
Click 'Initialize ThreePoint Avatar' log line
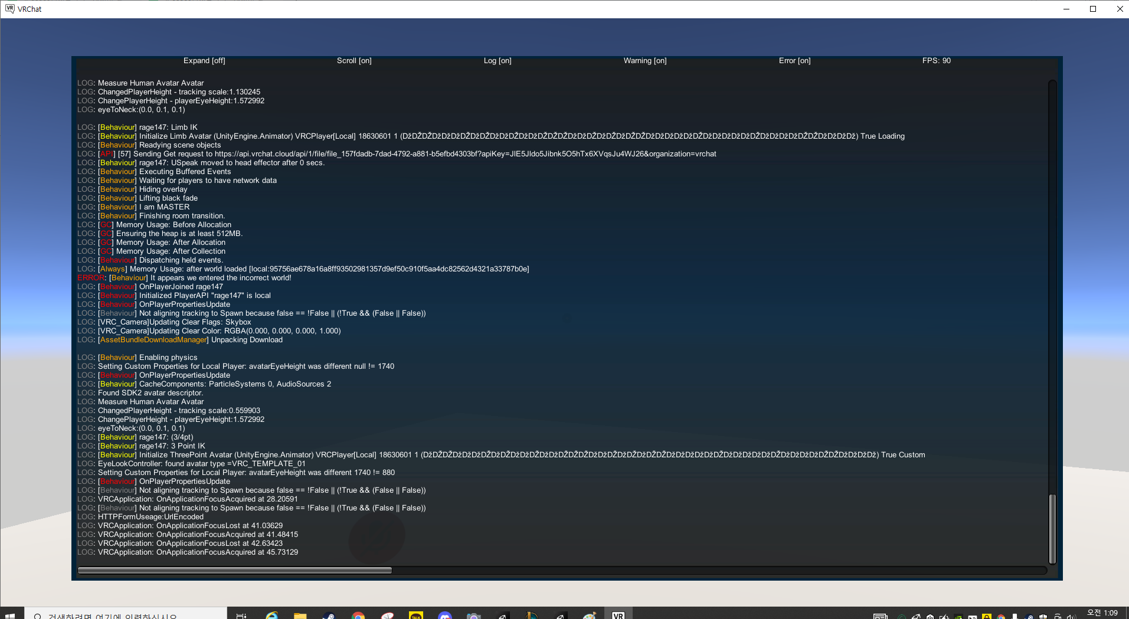[x=501, y=455]
